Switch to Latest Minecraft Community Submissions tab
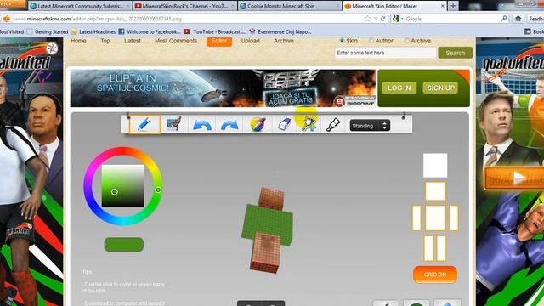Image resolution: width=544 pixels, height=306 pixels. point(80,6)
